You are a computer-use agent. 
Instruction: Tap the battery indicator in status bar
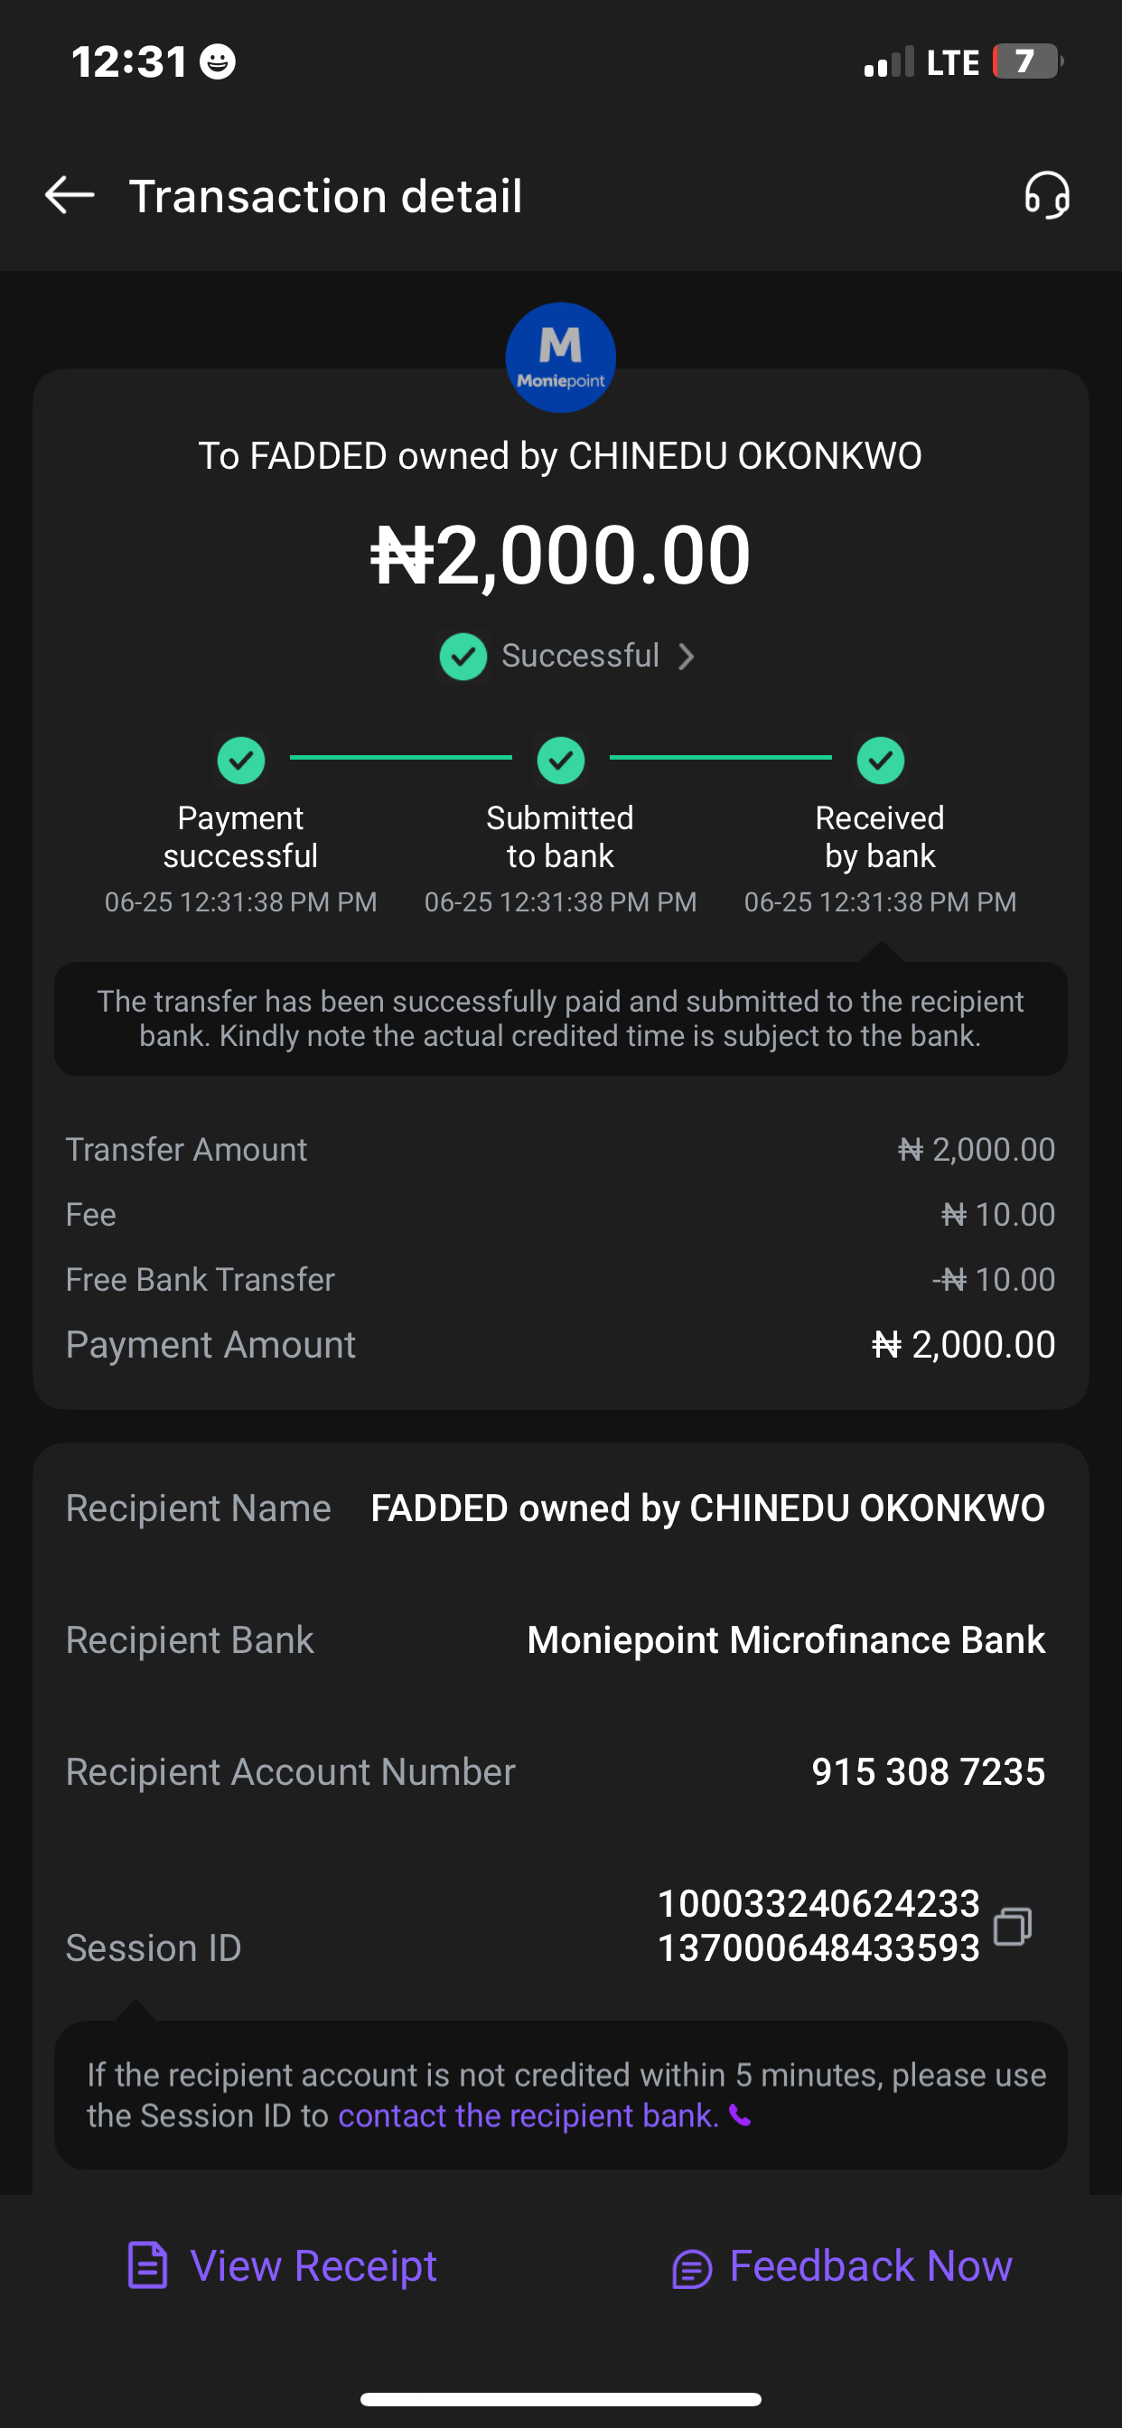click(x=1027, y=62)
